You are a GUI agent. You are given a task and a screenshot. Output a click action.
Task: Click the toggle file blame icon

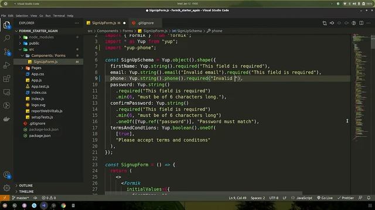(354, 23)
